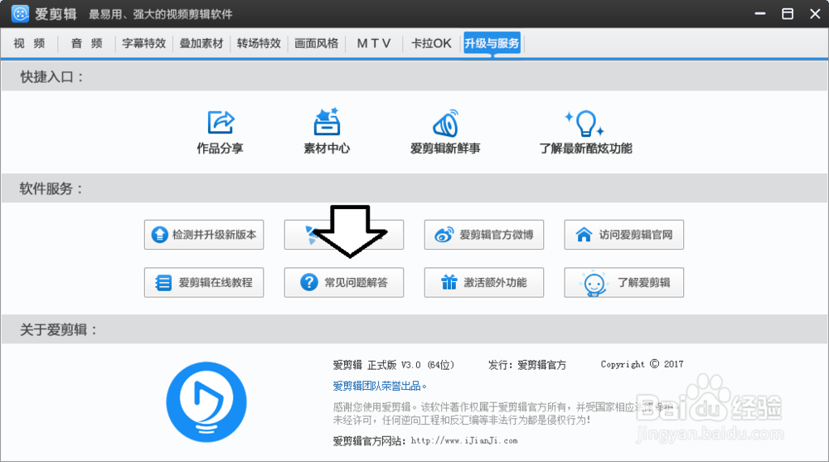The width and height of the screenshot is (829, 462).
Task: Switch to the 音频 tab
Action: [87, 43]
